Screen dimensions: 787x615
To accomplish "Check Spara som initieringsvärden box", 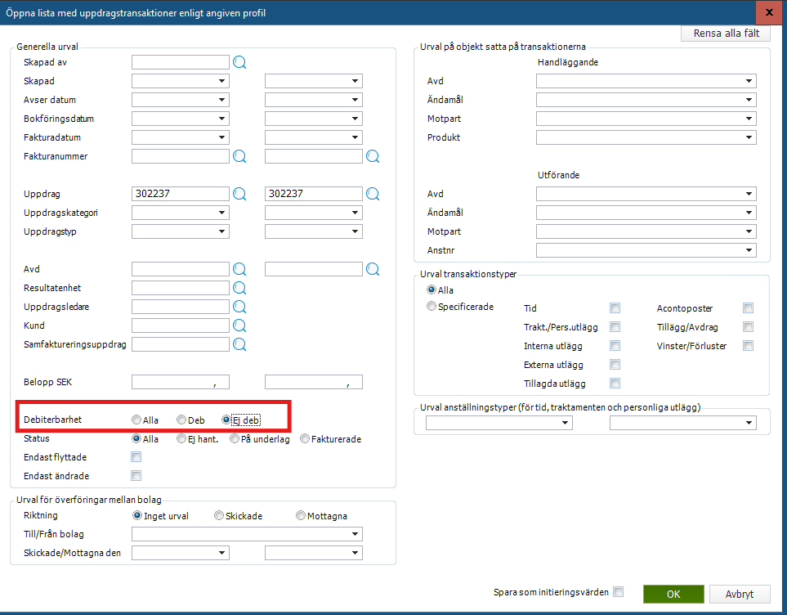I will point(619,592).
